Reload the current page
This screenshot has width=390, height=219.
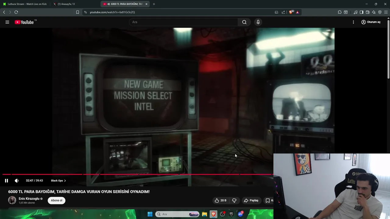[16, 12]
